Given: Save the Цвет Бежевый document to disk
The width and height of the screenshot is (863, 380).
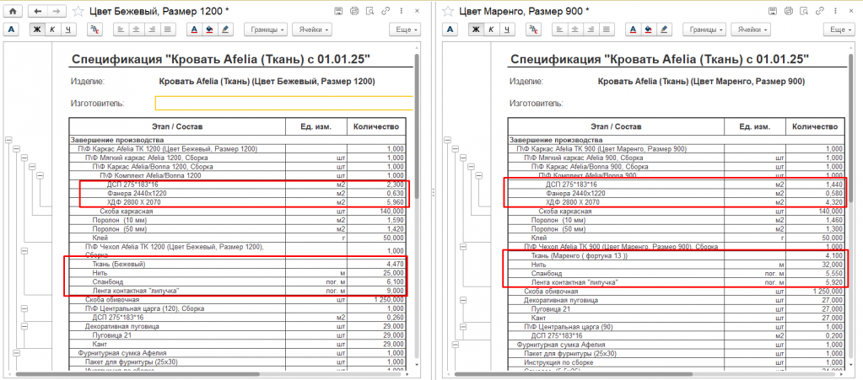Looking at the screenshot, I should coord(339,11).
